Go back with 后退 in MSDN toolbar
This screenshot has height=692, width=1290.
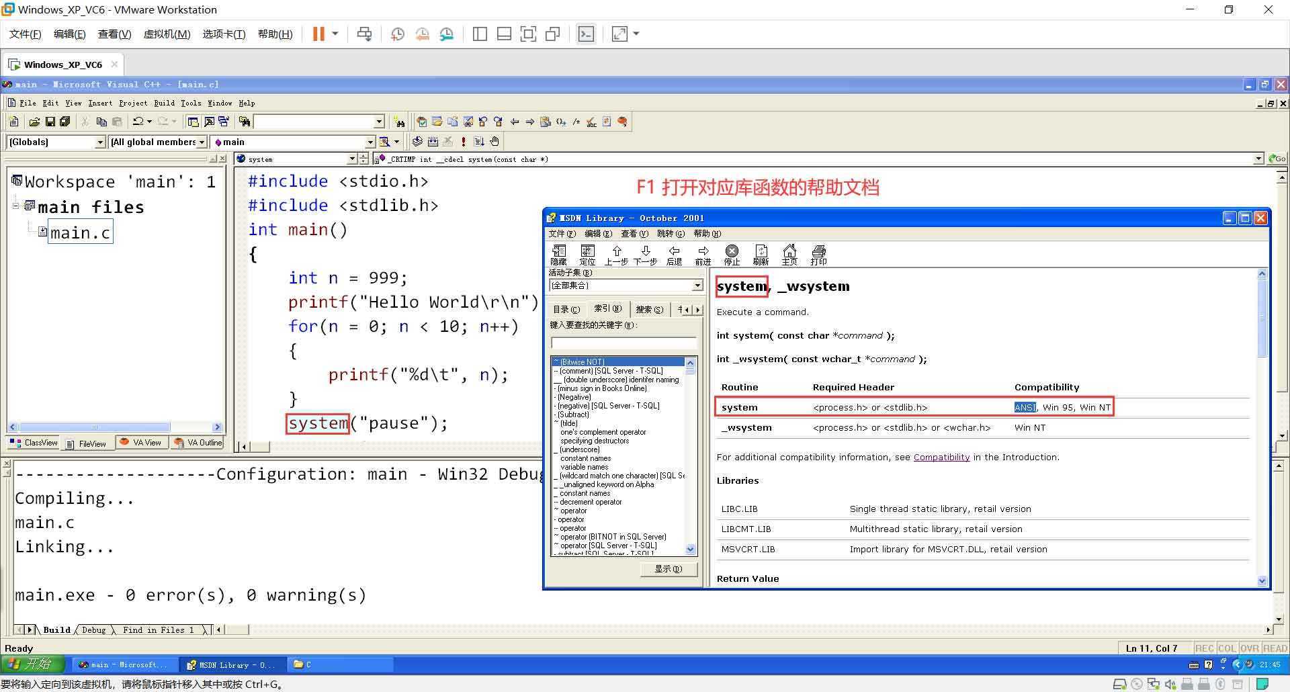coord(674,255)
